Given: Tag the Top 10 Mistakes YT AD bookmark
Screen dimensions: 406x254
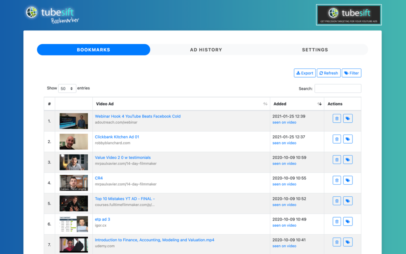Looking at the screenshot, I should [348, 201].
